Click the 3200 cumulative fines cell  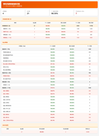(91, 32)
